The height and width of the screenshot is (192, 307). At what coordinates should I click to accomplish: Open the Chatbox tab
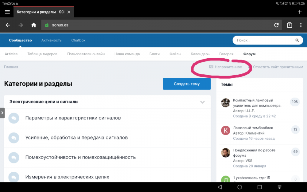(x=78, y=40)
